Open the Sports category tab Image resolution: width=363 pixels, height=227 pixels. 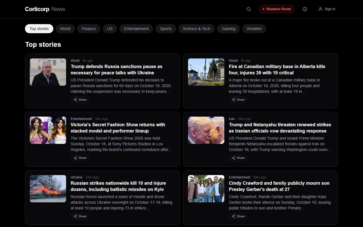pyautogui.click(x=166, y=29)
